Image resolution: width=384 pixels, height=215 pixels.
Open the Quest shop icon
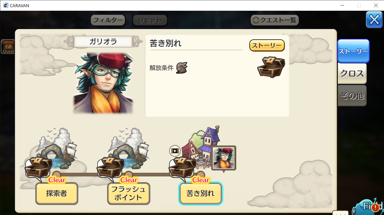pyautogui.click(x=8, y=47)
